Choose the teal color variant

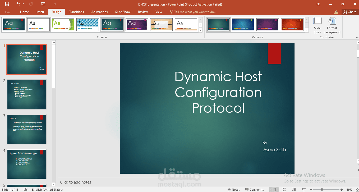click(218, 25)
